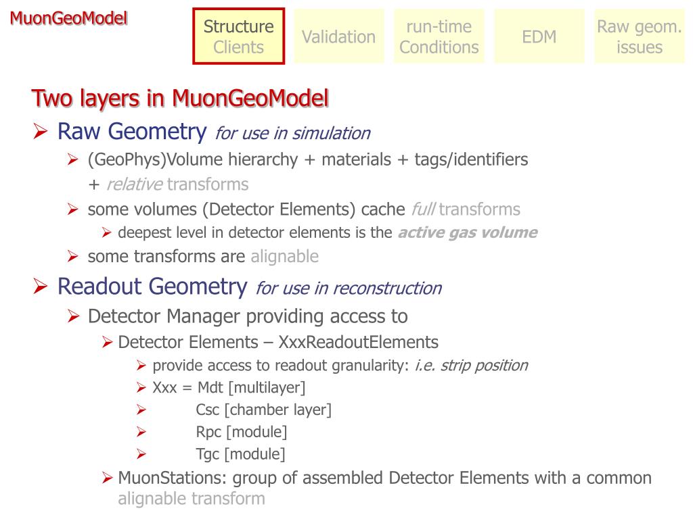This screenshot has width=693, height=519.
Task: Click the 'alignable transform' grey text
Action: click(x=192, y=498)
